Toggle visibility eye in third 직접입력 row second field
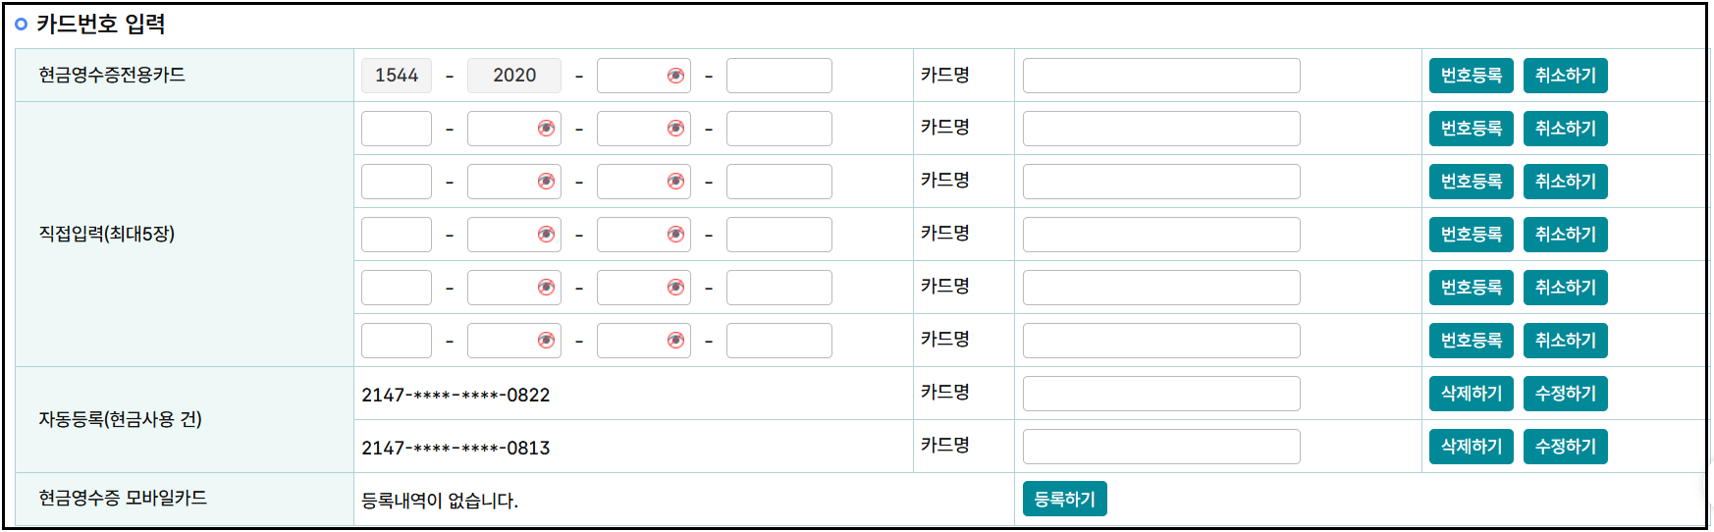Screen dimensions: 1714x532 point(546,235)
